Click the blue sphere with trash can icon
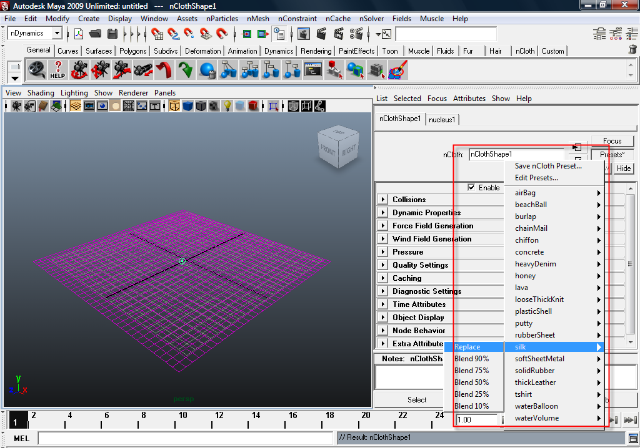Image resolution: width=640 pixels, height=448 pixels. pos(207,70)
